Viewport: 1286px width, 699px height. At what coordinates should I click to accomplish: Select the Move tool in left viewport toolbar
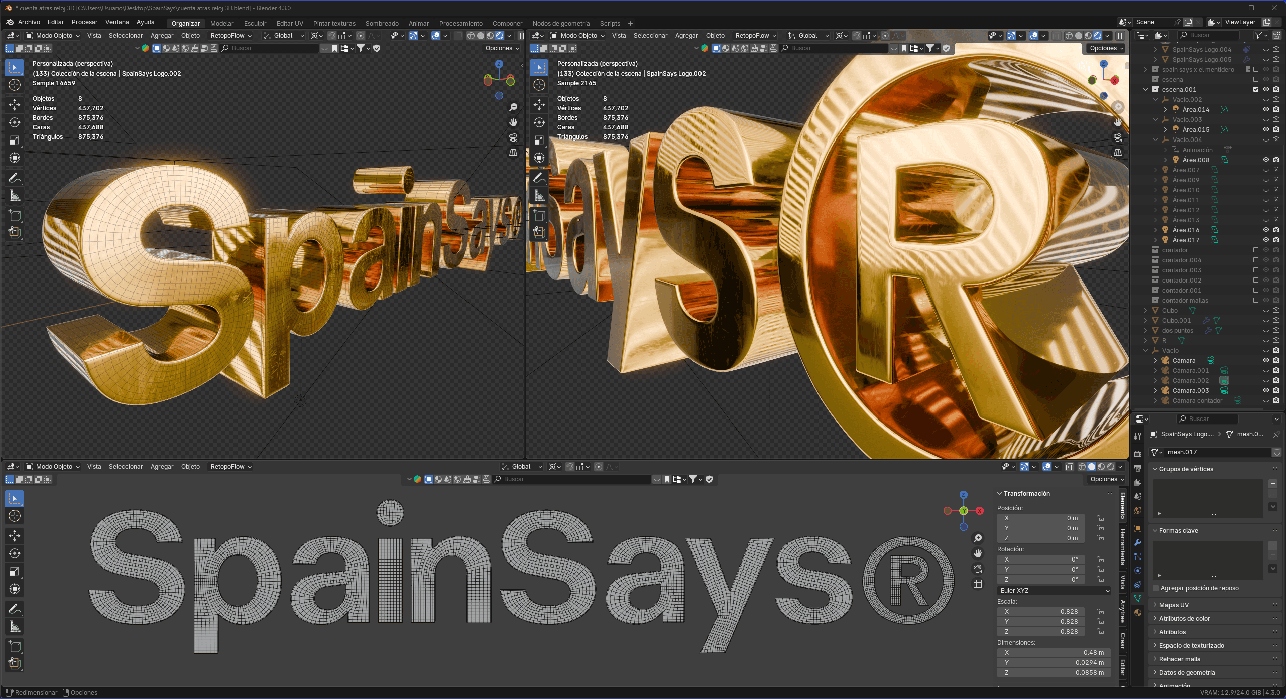pyautogui.click(x=15, y=104)
